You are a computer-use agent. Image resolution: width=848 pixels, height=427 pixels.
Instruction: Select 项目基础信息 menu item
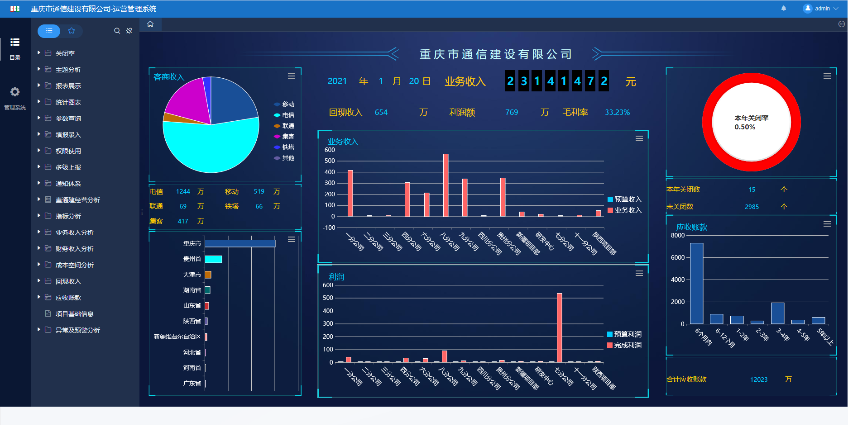[74, 314]
